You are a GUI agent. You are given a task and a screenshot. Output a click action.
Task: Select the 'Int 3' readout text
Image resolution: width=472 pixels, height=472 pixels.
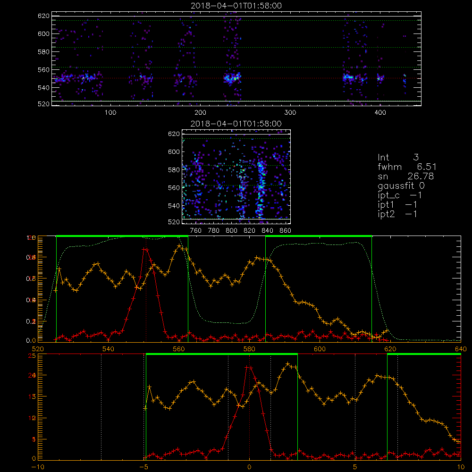coord(398,158)
